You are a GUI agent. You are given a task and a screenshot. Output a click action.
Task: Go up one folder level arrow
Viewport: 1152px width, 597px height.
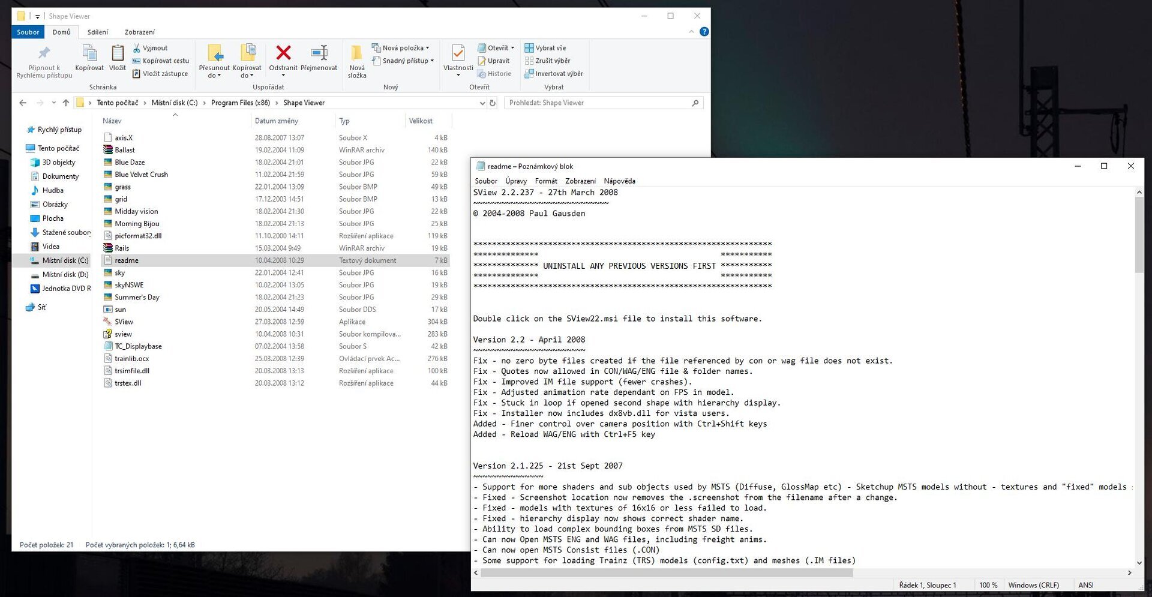click(66, 103)
